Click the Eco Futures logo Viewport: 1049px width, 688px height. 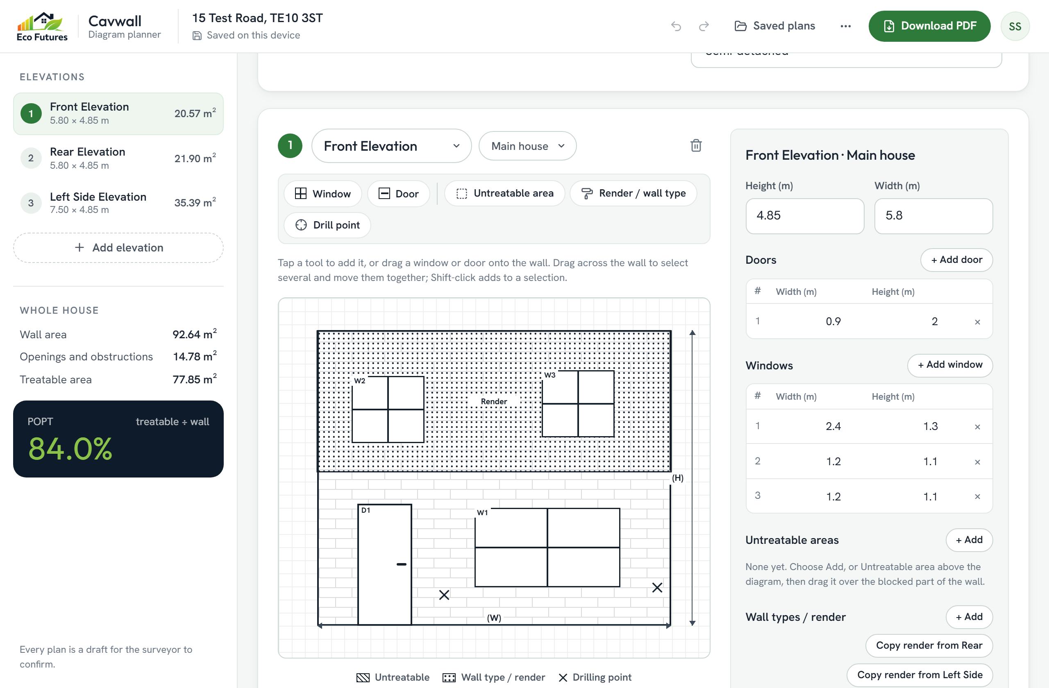pos(42,26)
